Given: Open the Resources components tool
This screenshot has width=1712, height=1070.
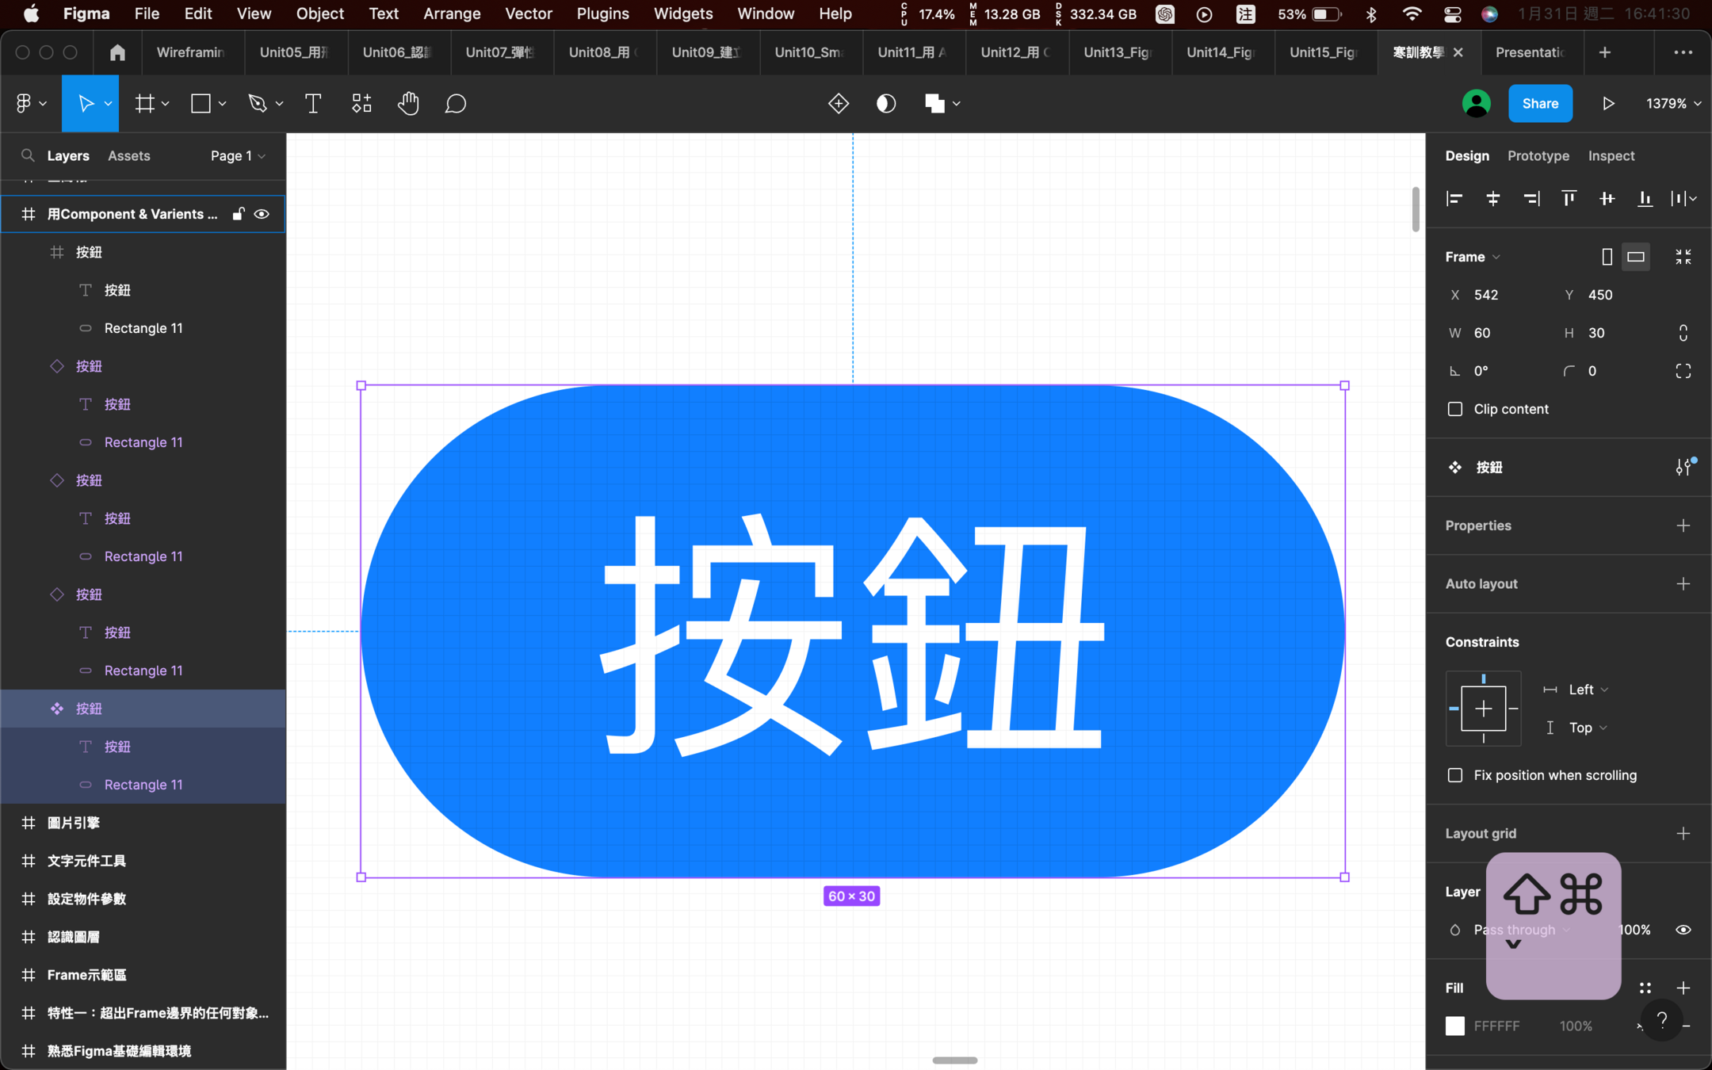Looking at the screenshot, I should tap(361, 104).
